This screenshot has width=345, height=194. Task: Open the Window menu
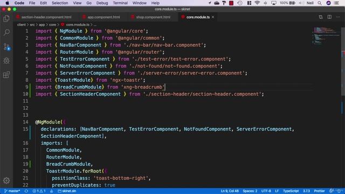[x=139, y=3]
